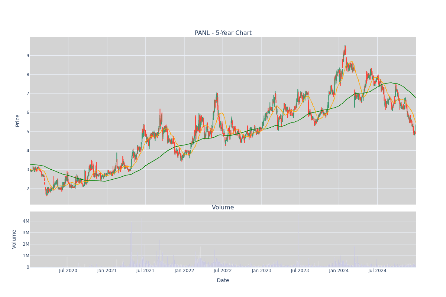Click the volume axis value 0

28,267
